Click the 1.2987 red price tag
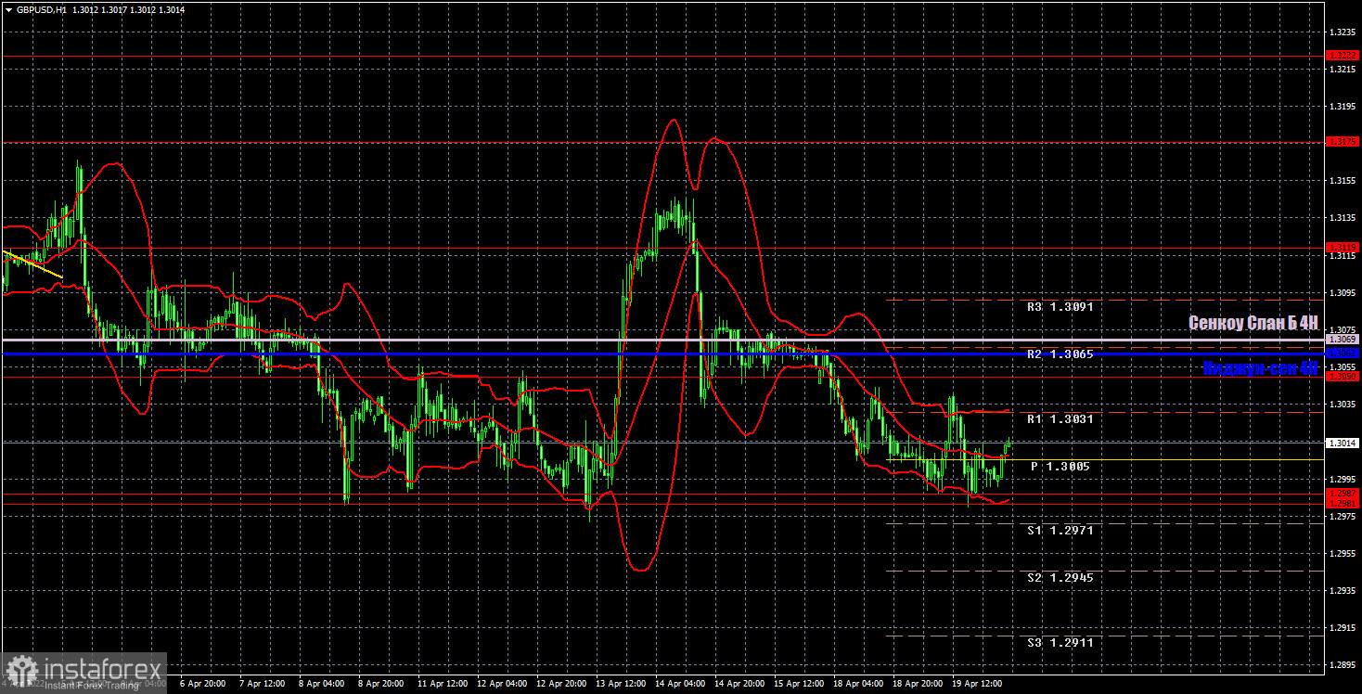This screenshot has width=1362, height=694. [1343, 493]
